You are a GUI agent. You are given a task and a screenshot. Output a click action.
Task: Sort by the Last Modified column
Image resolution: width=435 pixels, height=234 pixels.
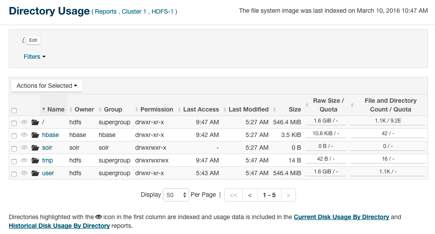tap(248, 109)
